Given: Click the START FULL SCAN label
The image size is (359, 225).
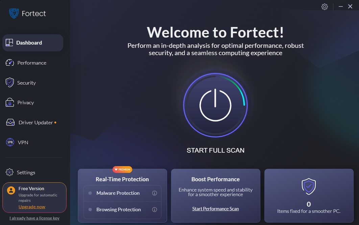Looking at the screenshot, I should pyautogui.click(x=215, y=150).
